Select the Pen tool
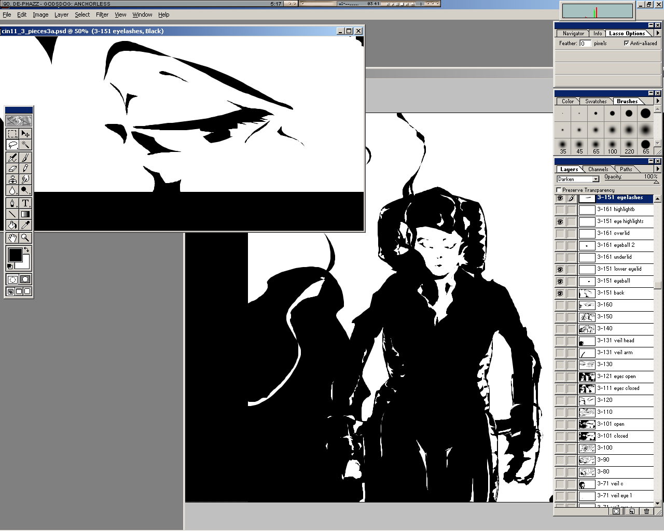The image size is (664, 531). point(13,203)
